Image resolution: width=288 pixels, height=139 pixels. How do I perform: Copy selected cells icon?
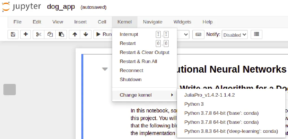50,34
